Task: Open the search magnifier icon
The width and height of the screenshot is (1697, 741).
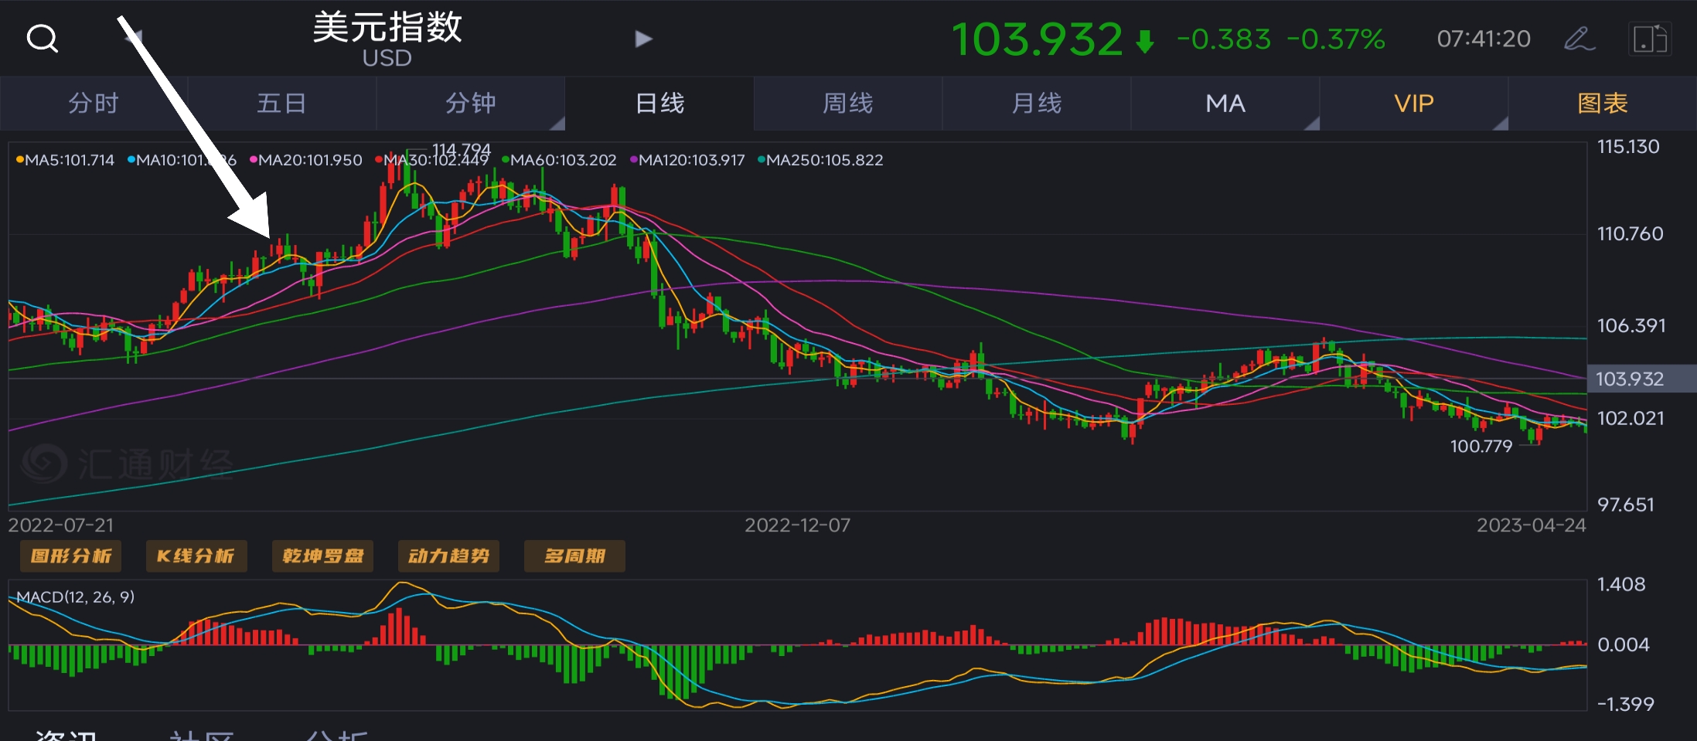Action: [42, 38]
